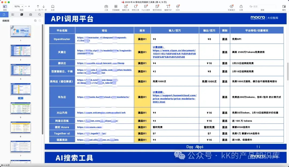The height and width of the screenshot is (167, 289).
Task: Select page 2 thumbnail
Action: tap(20, 51)
